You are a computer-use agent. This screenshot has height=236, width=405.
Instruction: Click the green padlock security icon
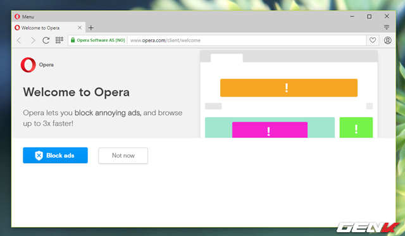click(73, 40)
